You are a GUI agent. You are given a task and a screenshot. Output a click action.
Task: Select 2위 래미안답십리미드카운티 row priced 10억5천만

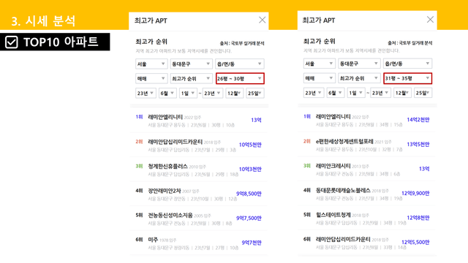click(199, 145)
